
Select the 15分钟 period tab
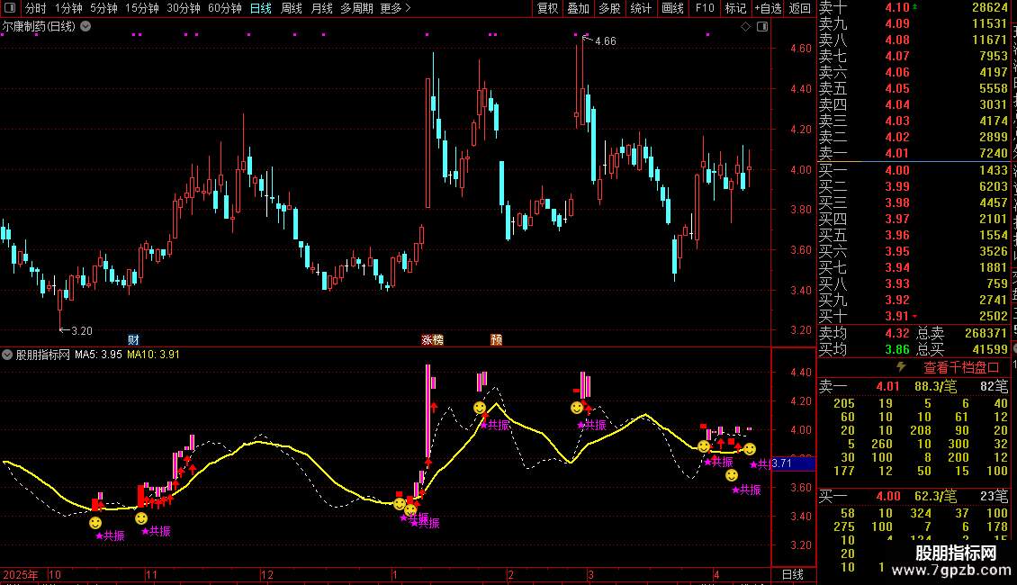(142, 8)
